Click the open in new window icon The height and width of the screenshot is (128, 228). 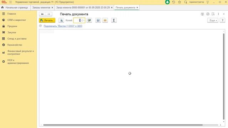pos(213,14)
